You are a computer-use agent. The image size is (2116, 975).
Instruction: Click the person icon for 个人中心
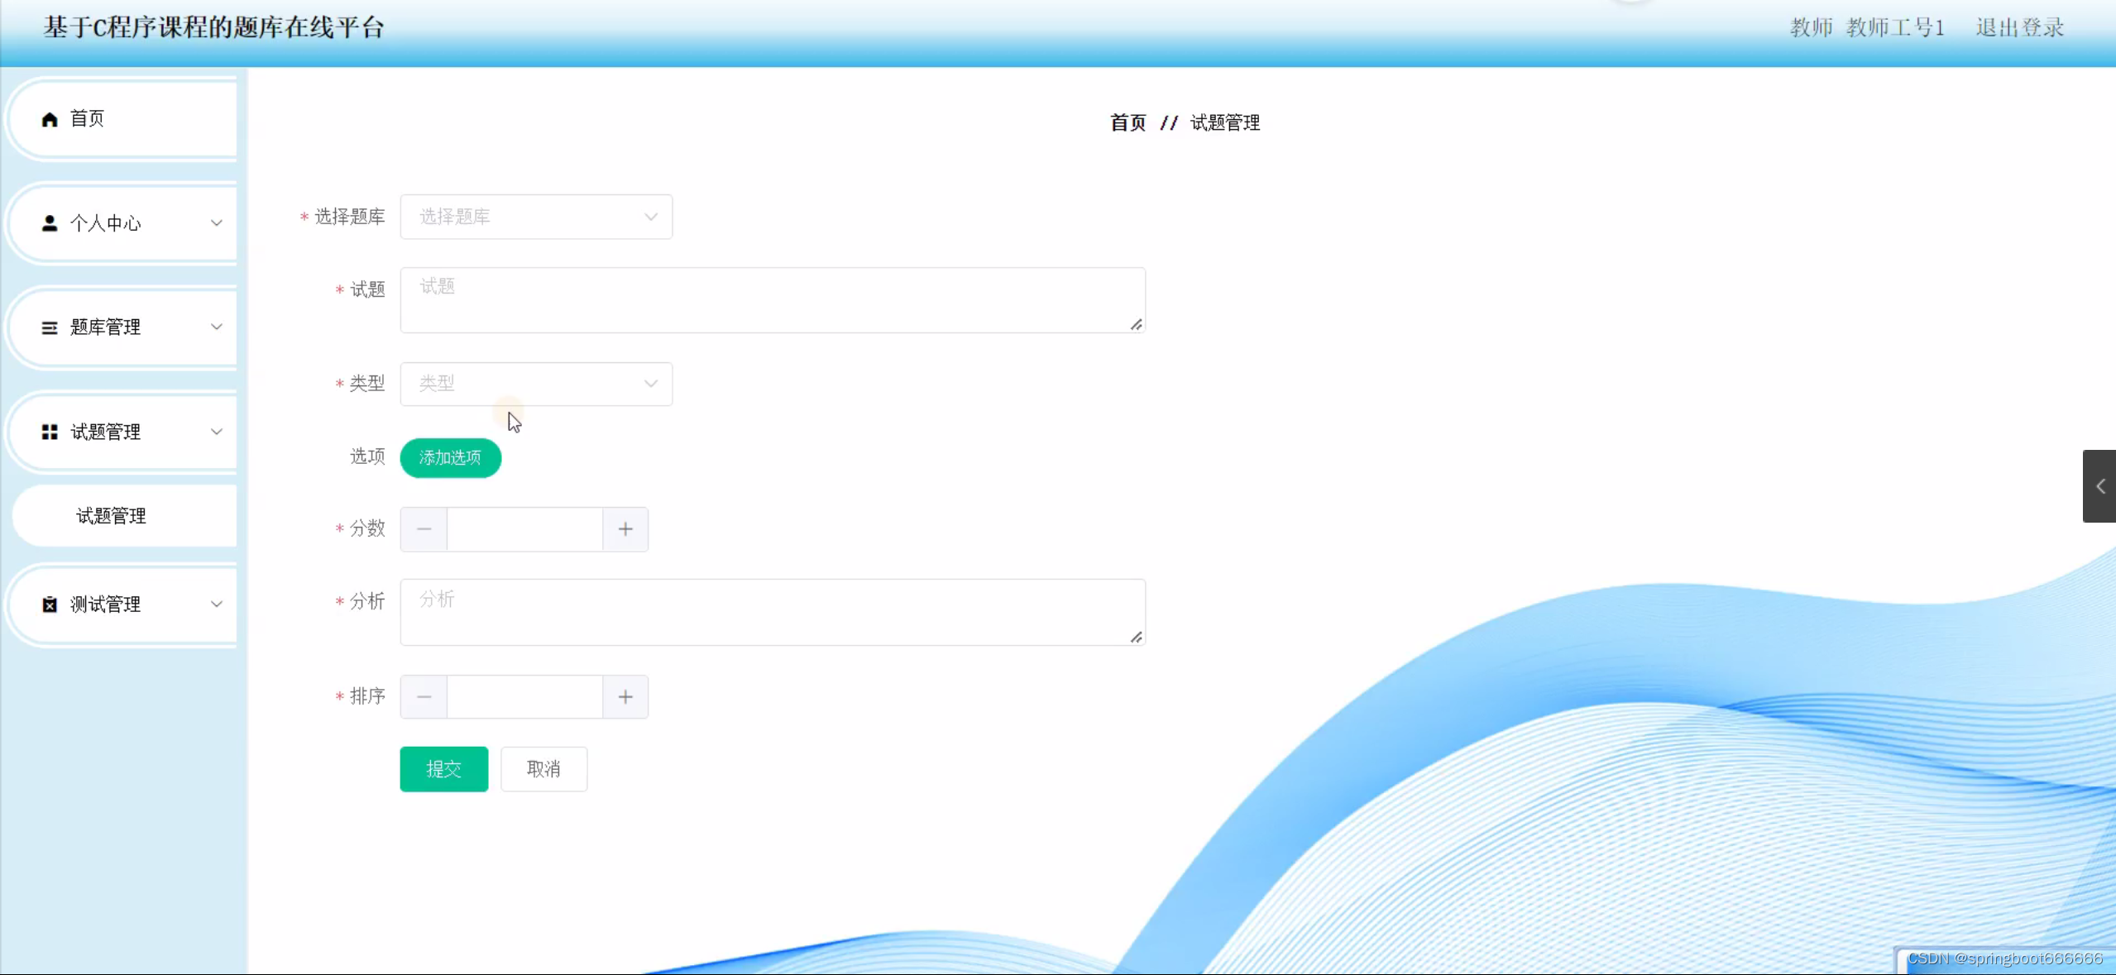(50, 223)
